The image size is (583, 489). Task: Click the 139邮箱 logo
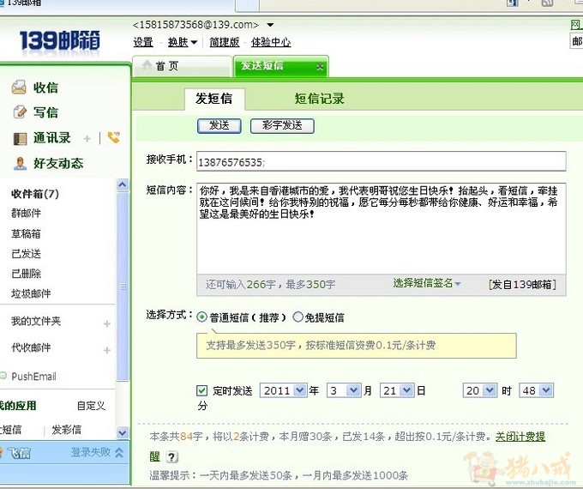pyautogui.click(x=59, y=40)
